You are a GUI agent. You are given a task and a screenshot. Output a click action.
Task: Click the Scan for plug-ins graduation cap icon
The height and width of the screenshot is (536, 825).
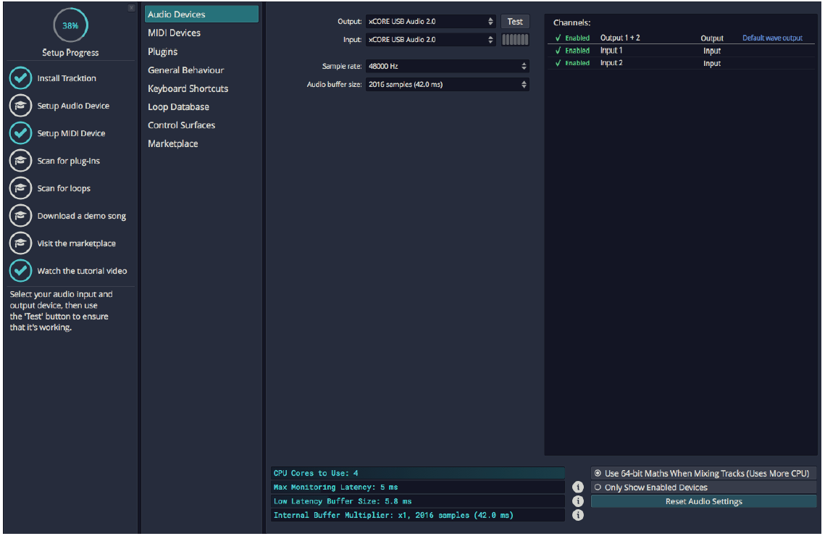click(20, 161)
